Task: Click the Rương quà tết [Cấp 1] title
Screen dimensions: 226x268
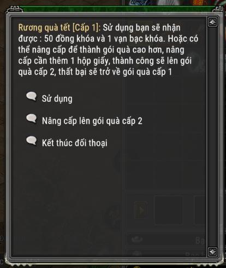Action: pos(60,28)
